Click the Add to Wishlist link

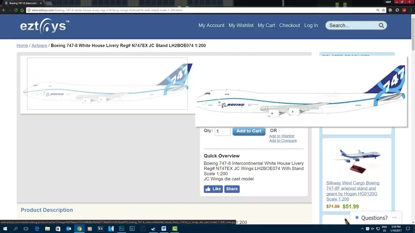282,136
